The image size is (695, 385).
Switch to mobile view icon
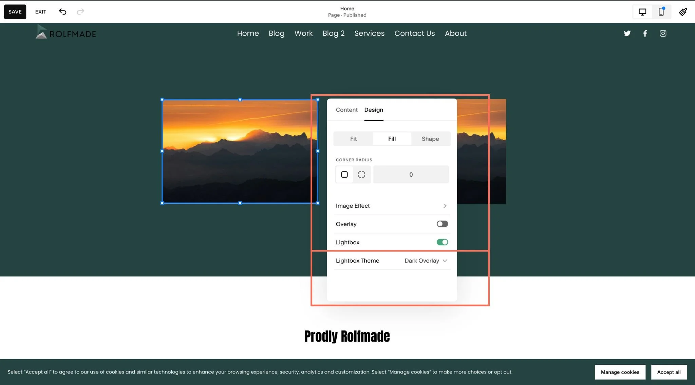pyautogui.click(x=661, y=12)
